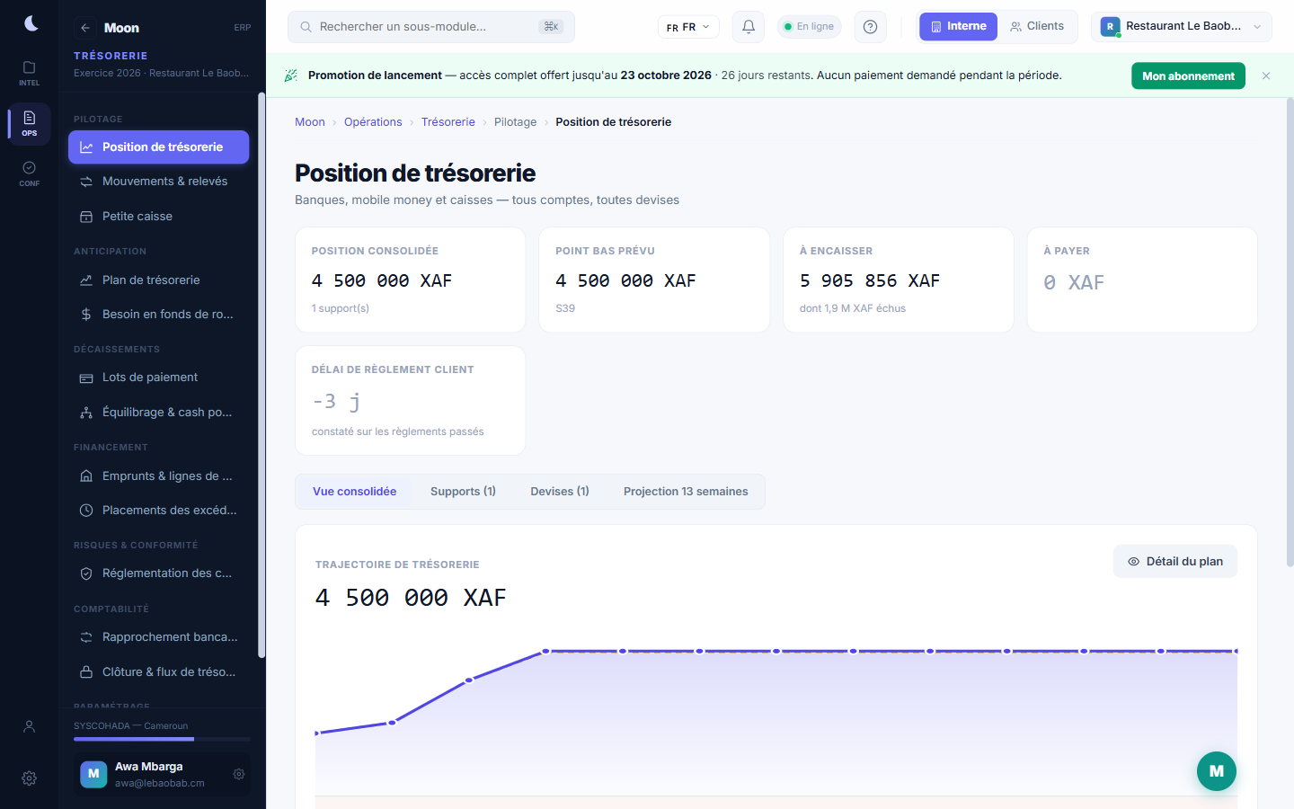Image resolution: width=1294 pixels, height=809 pixels.
Task: Click the Position consolidée card
Action: click(x=411, y=280)
